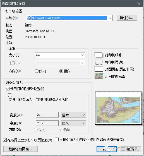Click the Microsoft Print To PDF type text
144x156 pixels.
tap(40, 31)
